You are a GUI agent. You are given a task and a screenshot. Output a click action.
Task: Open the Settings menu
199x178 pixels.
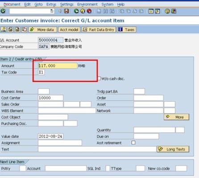pos(67,4)
